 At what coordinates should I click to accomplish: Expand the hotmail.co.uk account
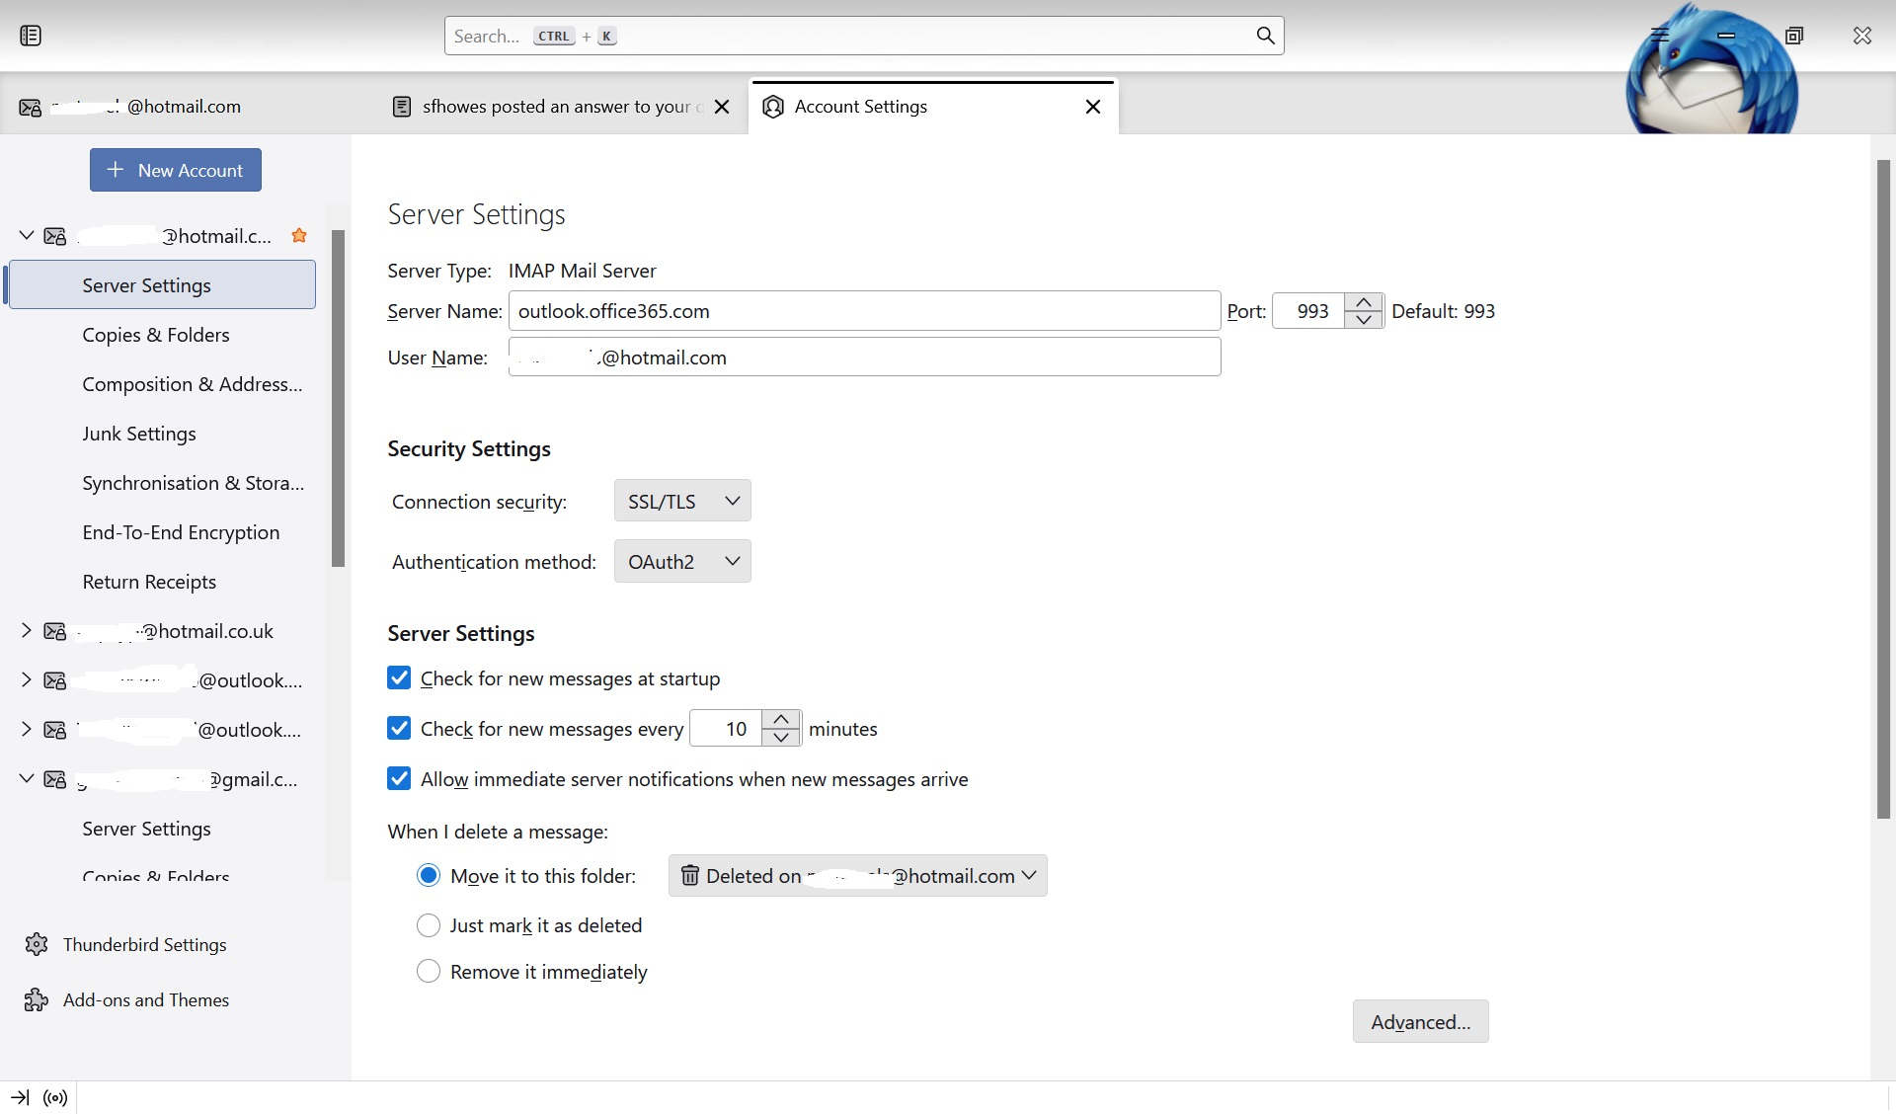click(x=27, y=630)
